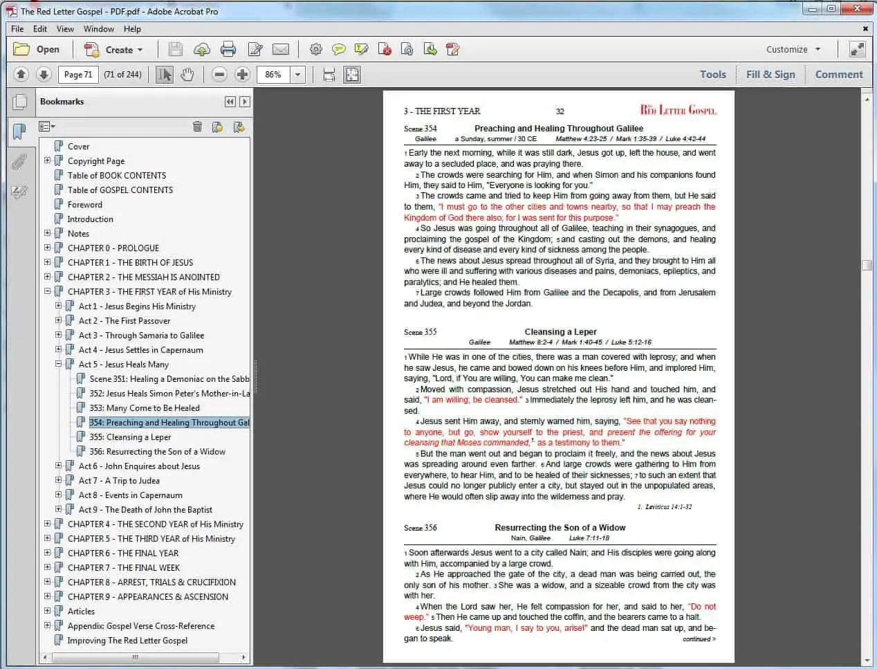Open Act 9 - Death of John the Baptist
This screenshot has width=877, height=669.
click(x=145, y=509)
